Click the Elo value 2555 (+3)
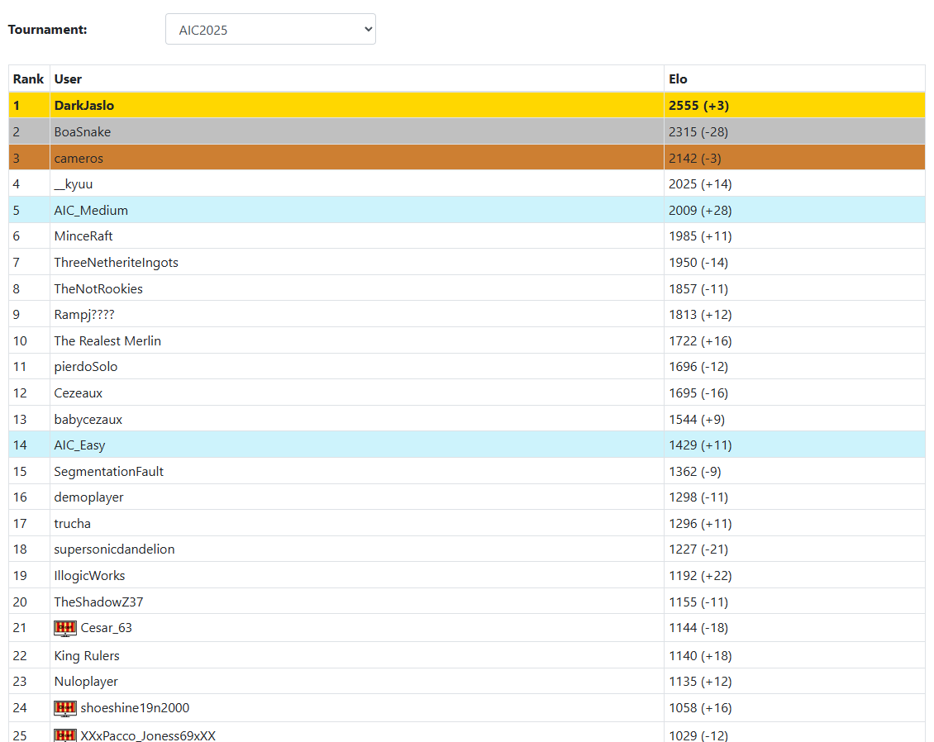The width and height of the screenshot is (934, 742). coord(698,106)
